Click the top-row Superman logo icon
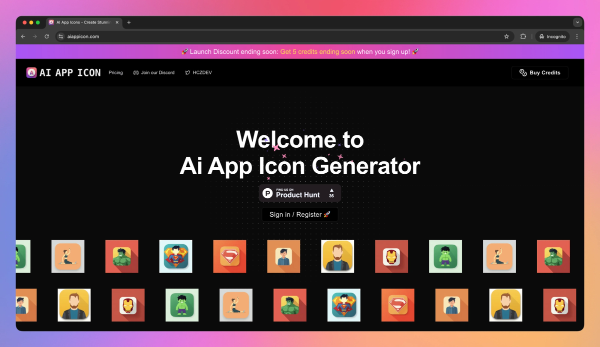Screen dimensions: 600x347 pyautogui.click(x=230, y=257)
